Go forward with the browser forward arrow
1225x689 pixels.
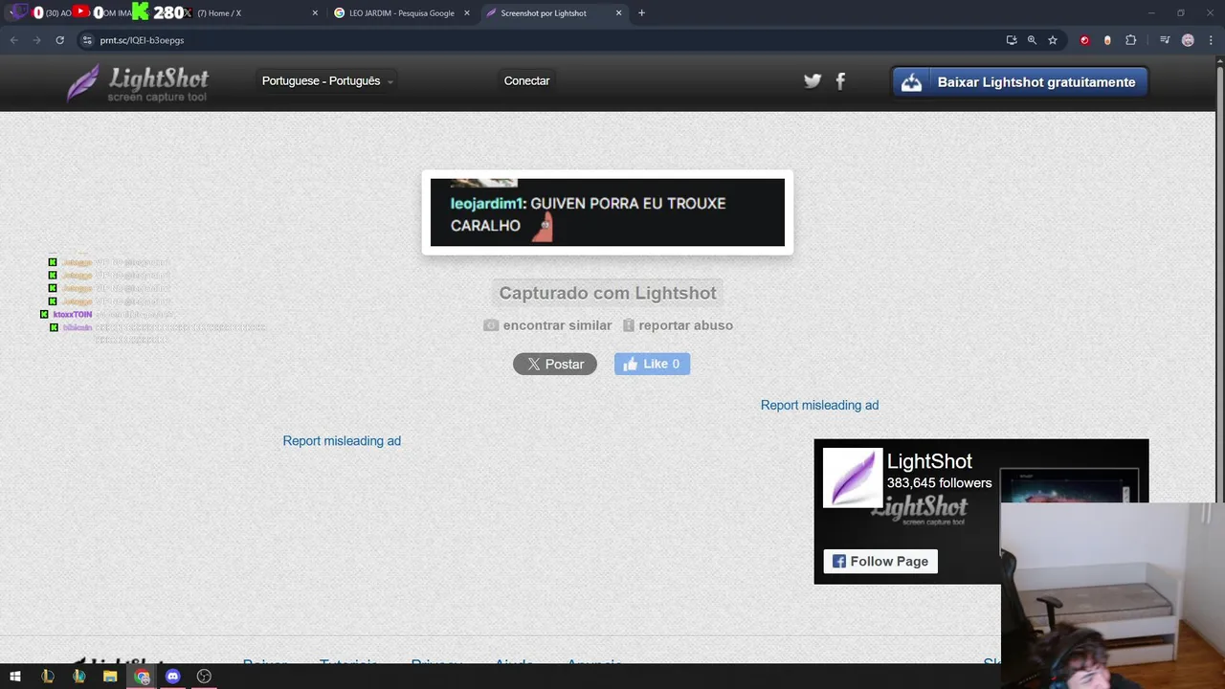point(36,40)
